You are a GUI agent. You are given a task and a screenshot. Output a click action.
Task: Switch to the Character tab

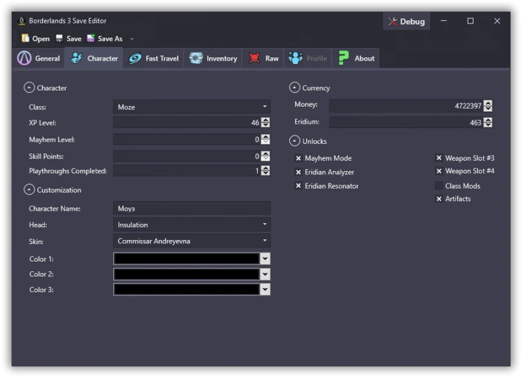pos(94,58)
